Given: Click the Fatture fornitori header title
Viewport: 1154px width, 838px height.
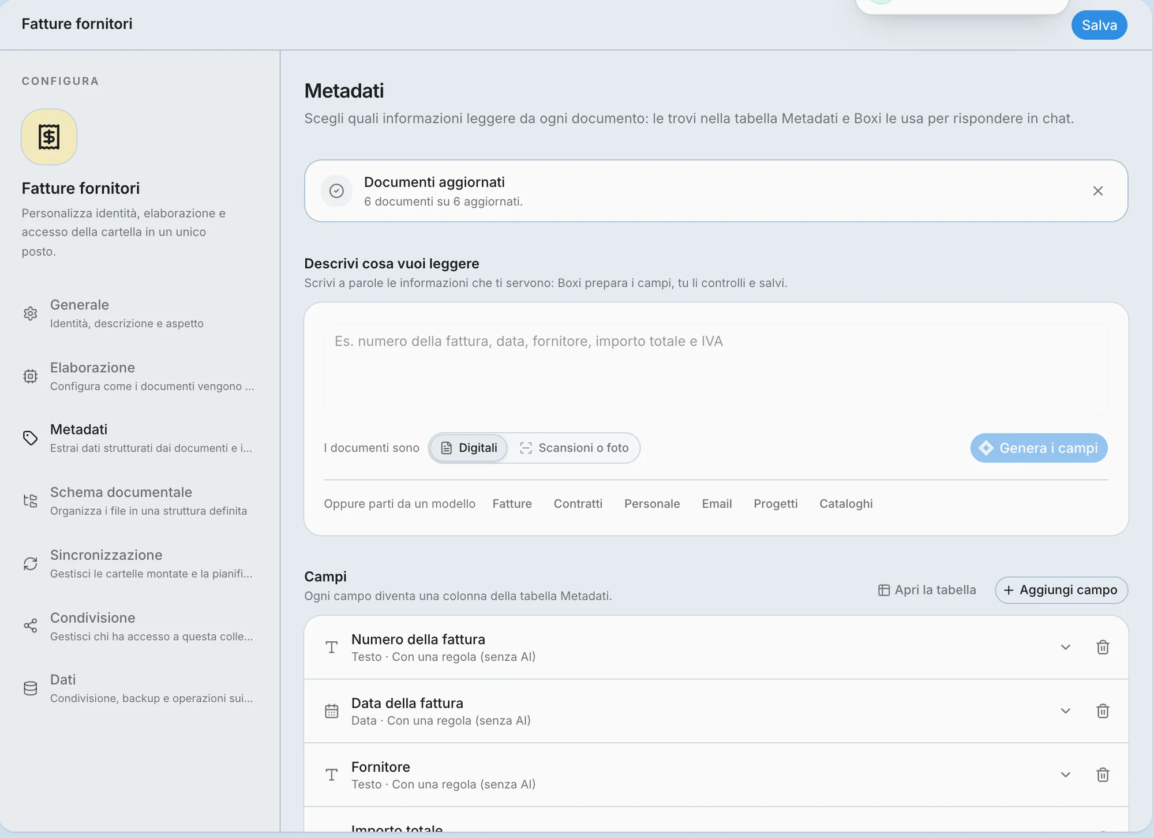Looking at the screenshot, I should (77, 24).
